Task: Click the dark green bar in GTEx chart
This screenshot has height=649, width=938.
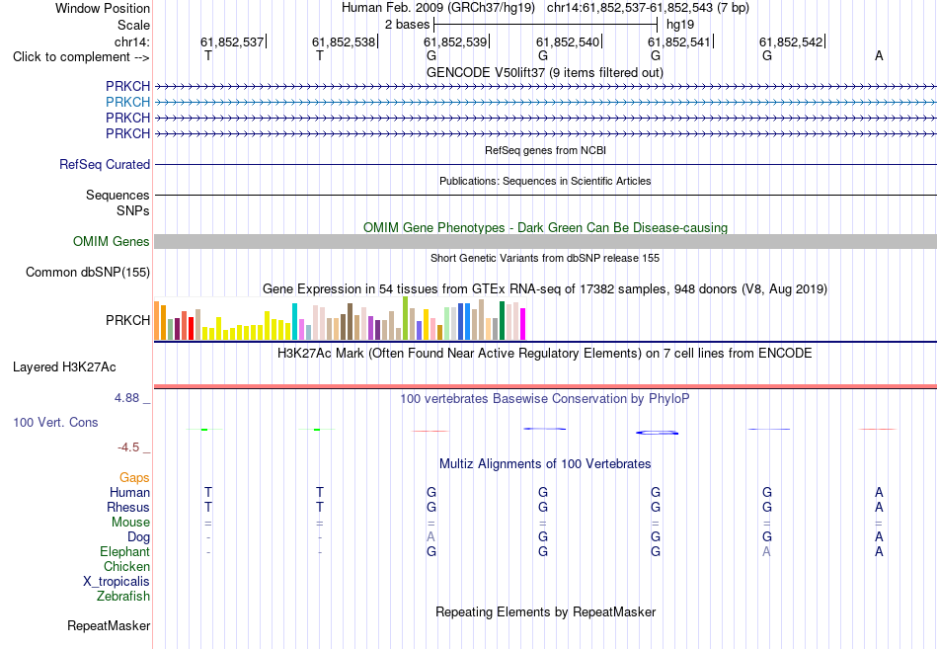Action: click(x=502, y=320)
